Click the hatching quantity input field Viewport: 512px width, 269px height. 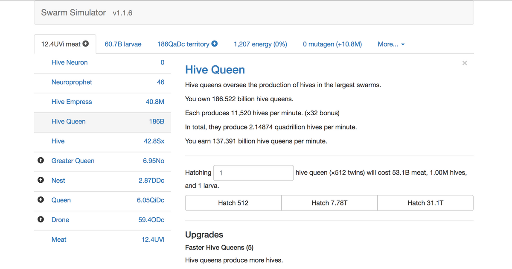point(253,173)
